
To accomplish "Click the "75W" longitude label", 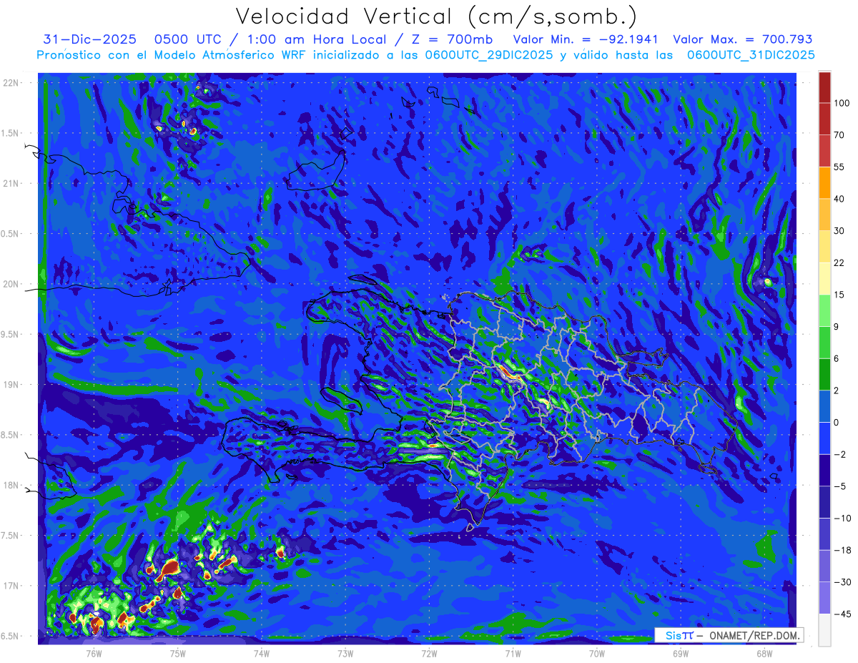I will pos(178,653).
